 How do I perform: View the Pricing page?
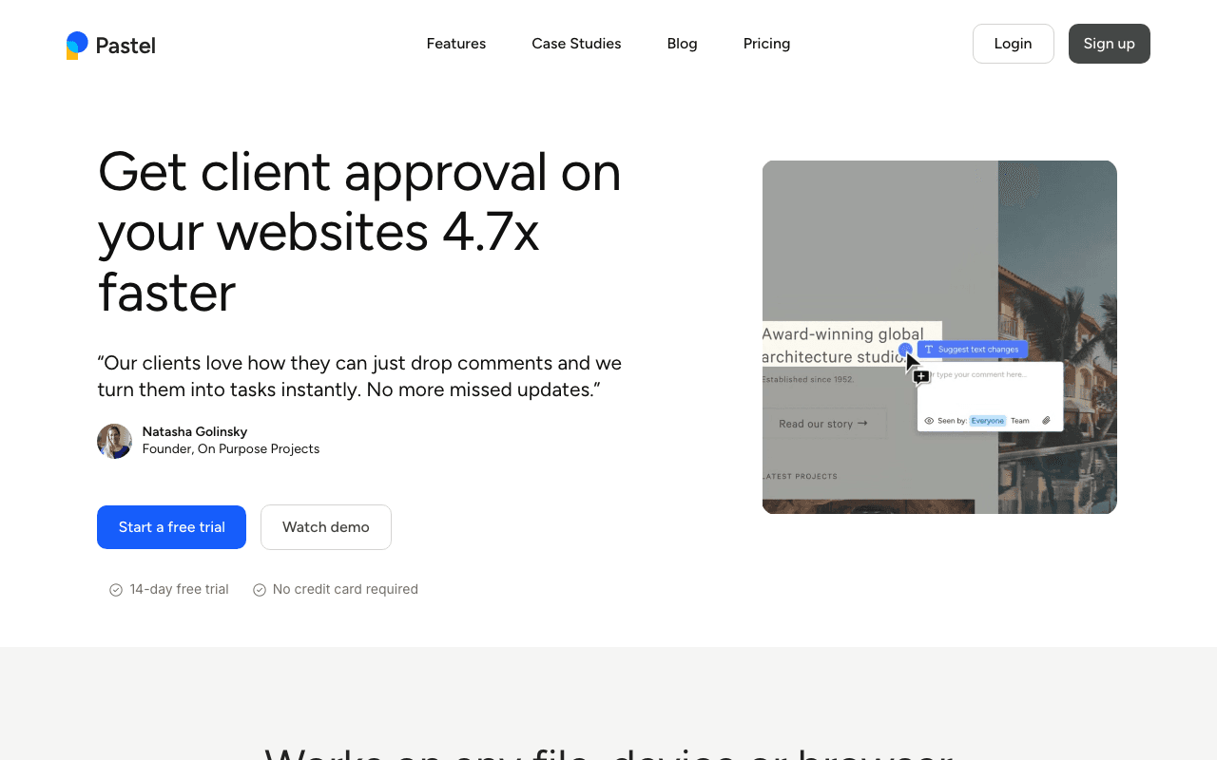[766, 44]
